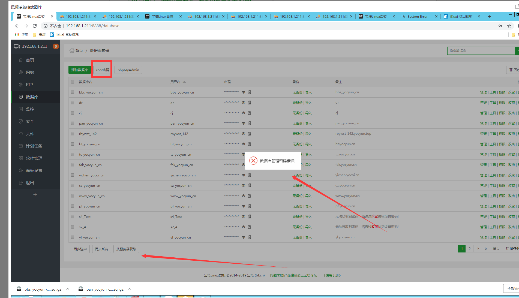
Task: Check the cj row checkbox
Action: pyautogui.click(x=73, y=113)
